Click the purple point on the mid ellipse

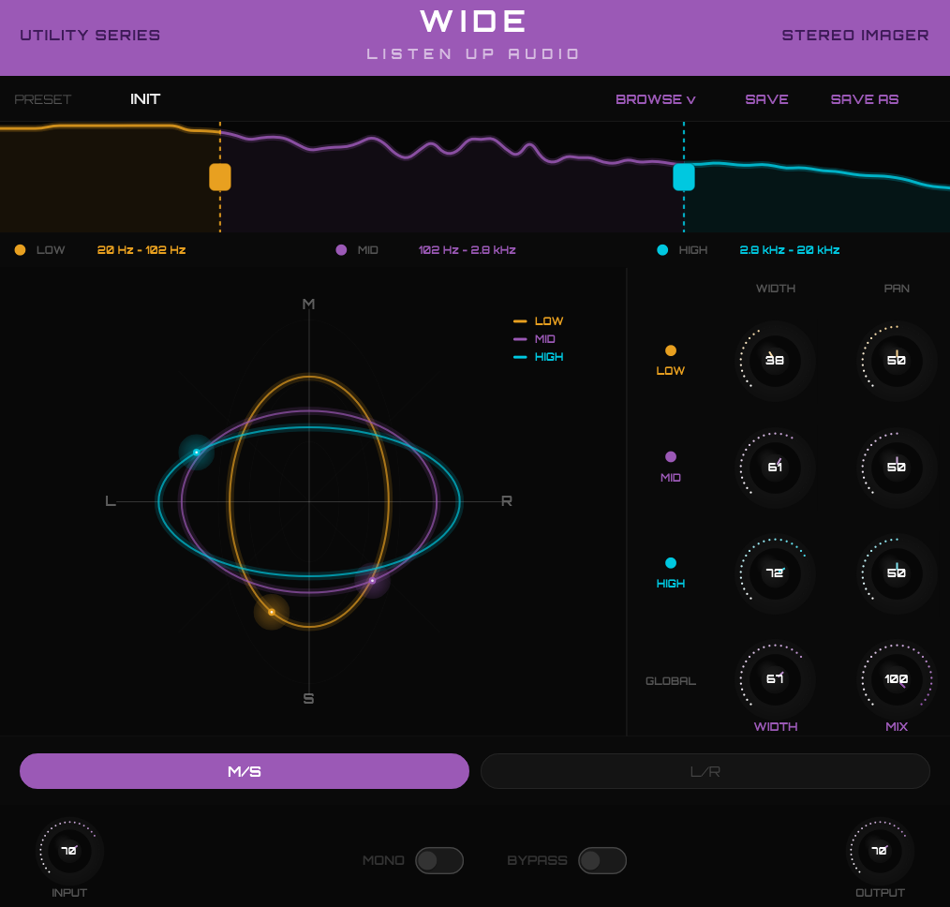click(x=373, y=580)
